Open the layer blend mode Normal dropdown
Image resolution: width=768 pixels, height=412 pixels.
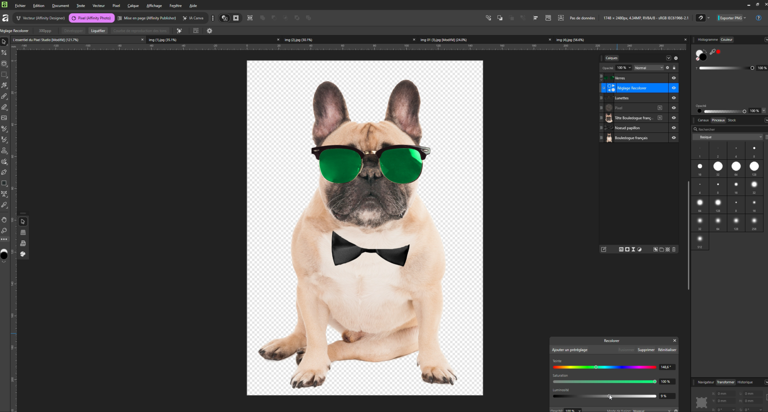pyautogui.click(x=648, y=68)
